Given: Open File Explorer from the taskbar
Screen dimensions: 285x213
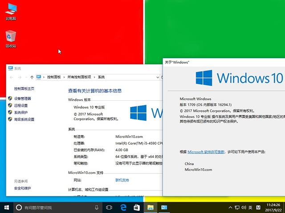Looking at the screenshot, I should tap(151, 207).
